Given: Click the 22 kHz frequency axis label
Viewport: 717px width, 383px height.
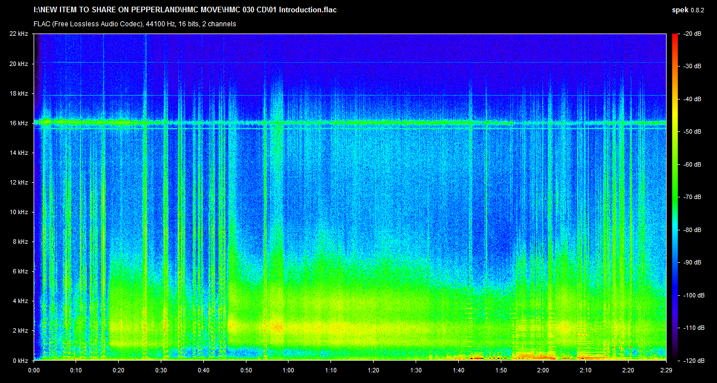Looking at the screenshot, I should (18, 34).
